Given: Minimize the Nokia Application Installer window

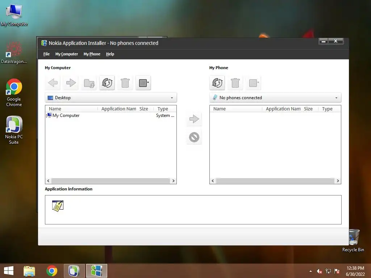Looking at the screenshot, I should (x=324, y=41).
